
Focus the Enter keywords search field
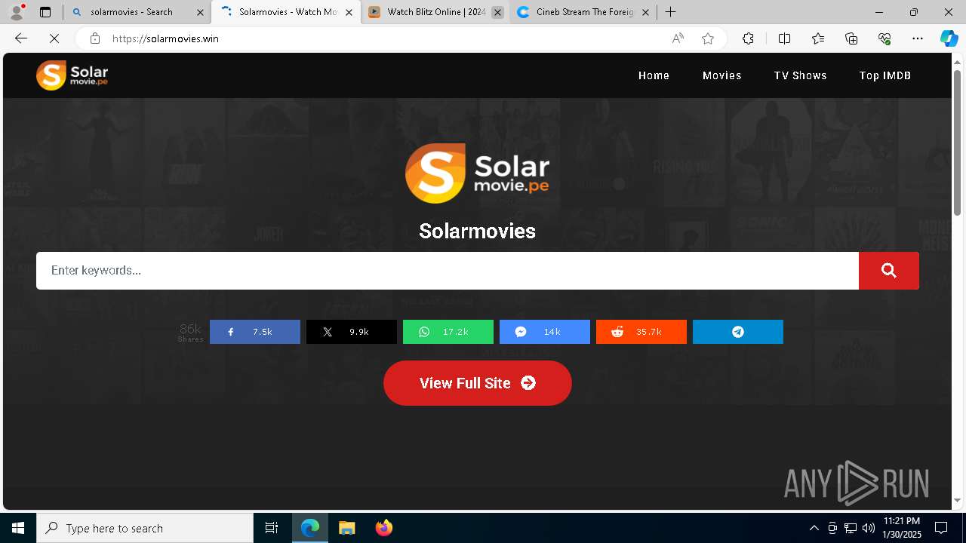pyautogui.click(x=448, y=271)
